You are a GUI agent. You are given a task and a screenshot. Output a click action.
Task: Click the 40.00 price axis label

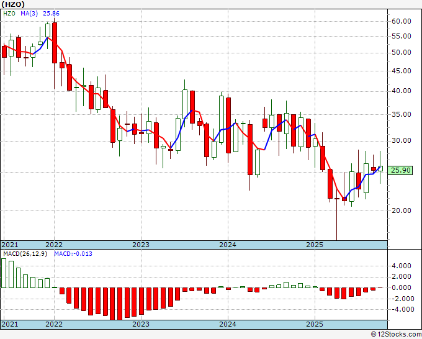point(402,91)
